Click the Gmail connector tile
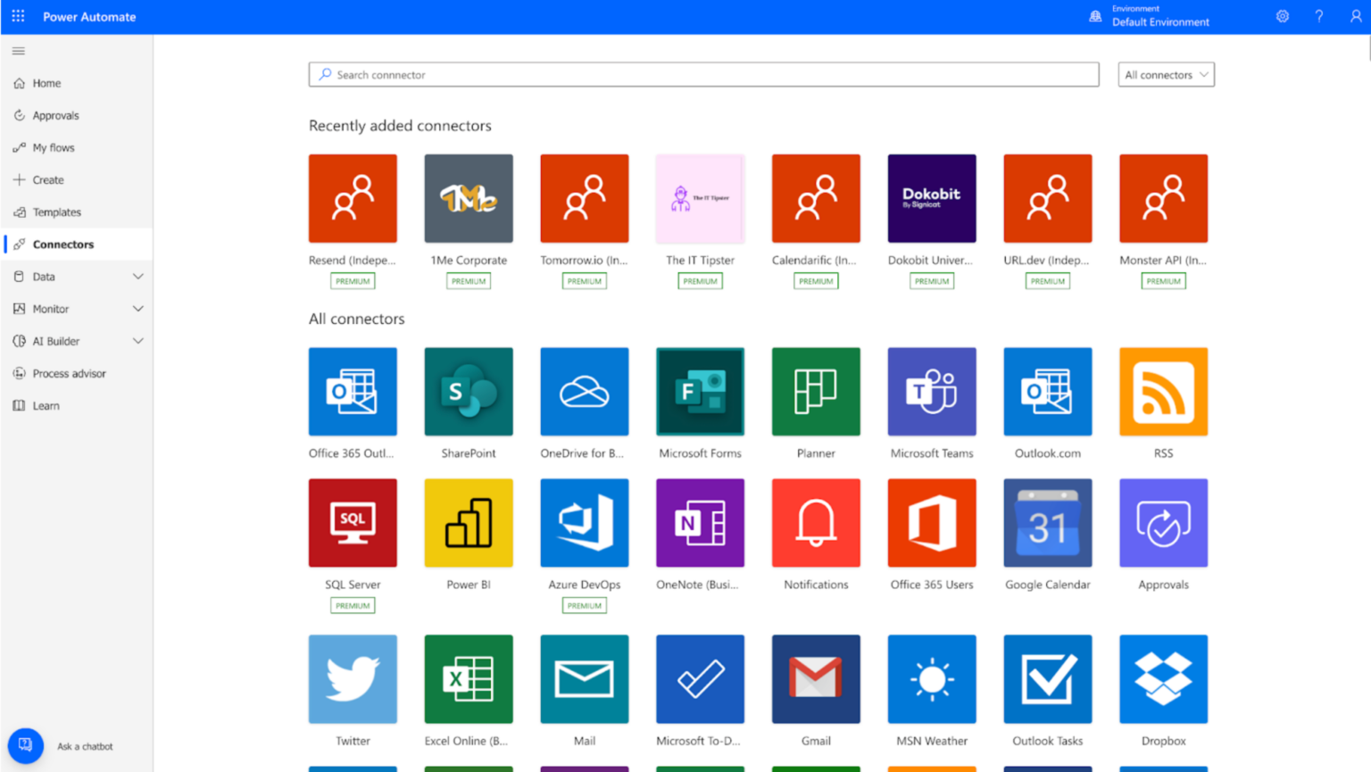 [815, 678]
